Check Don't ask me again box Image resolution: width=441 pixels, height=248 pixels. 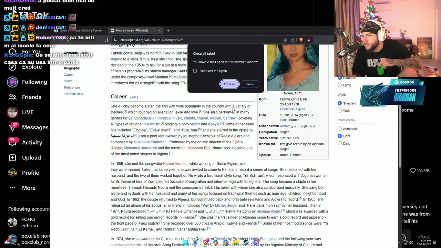coord(195,71)
